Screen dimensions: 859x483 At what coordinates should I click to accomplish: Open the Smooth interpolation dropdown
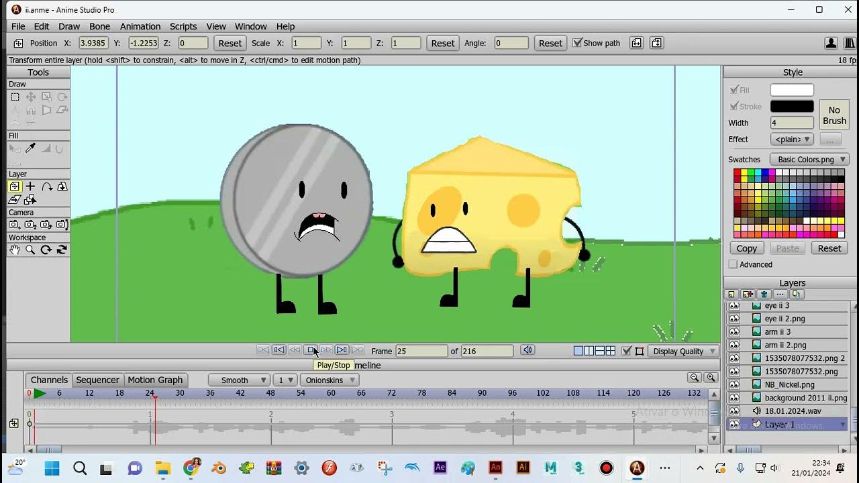point(240,380)
